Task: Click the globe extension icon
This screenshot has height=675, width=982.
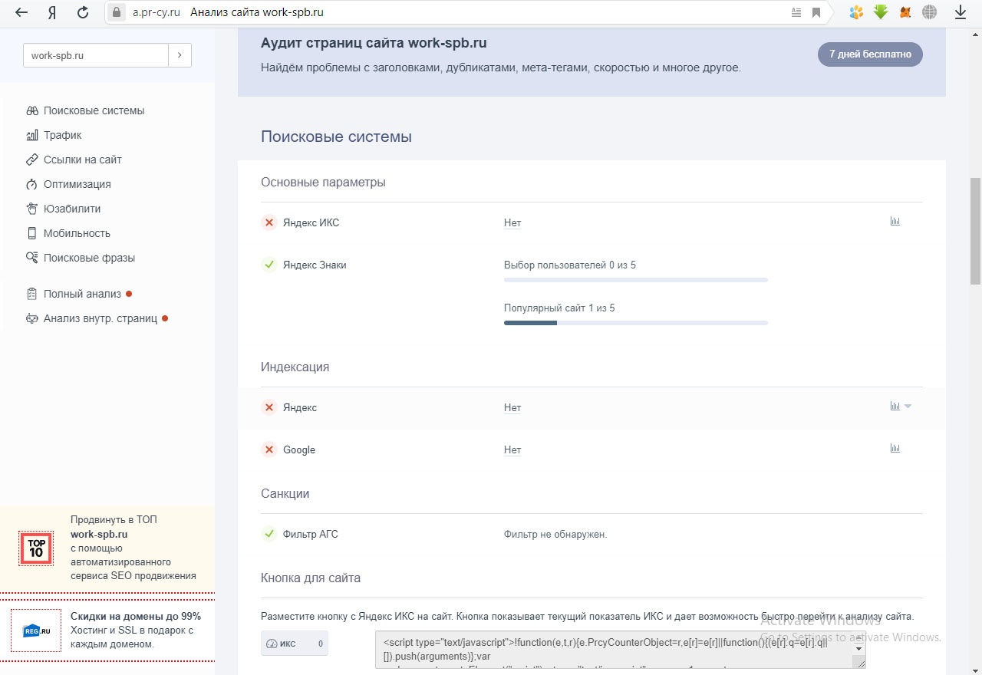Action: tap(930, 12)
